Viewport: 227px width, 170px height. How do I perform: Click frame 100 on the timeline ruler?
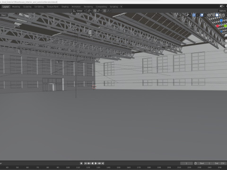click(68, 168)
